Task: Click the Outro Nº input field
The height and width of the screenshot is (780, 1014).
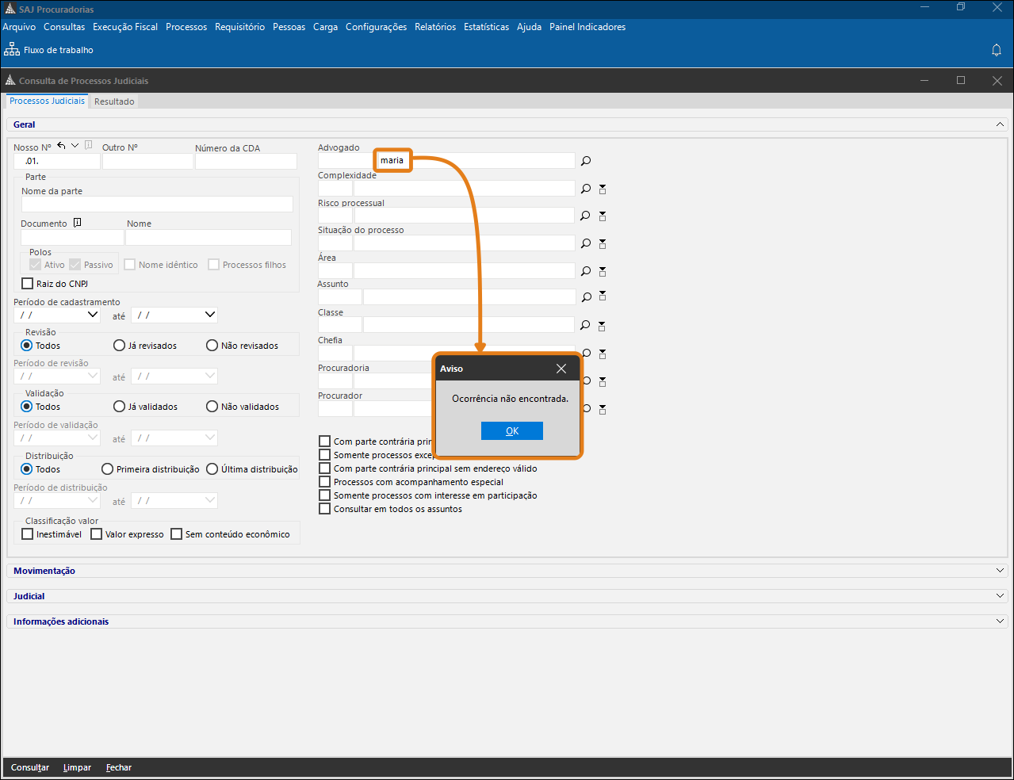Action: pos(147,161)
